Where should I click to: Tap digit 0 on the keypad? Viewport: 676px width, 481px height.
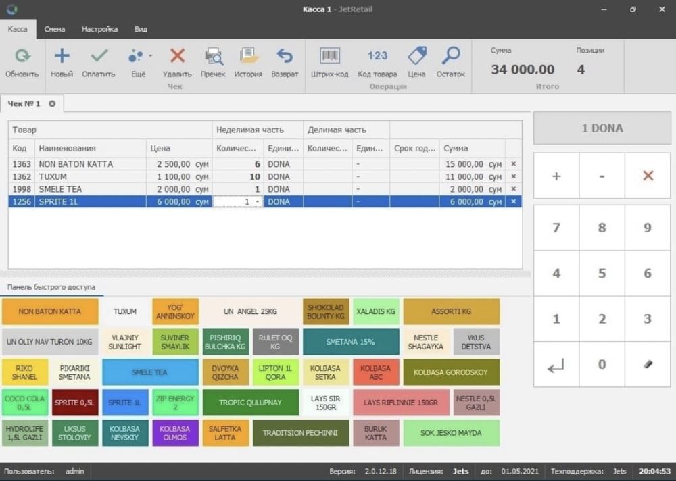[602, 365]
